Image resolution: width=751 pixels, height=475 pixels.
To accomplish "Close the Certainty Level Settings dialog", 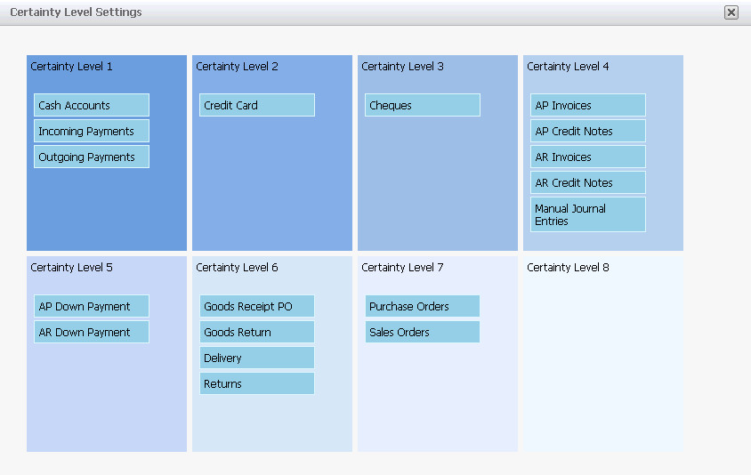I will [731, 12].
